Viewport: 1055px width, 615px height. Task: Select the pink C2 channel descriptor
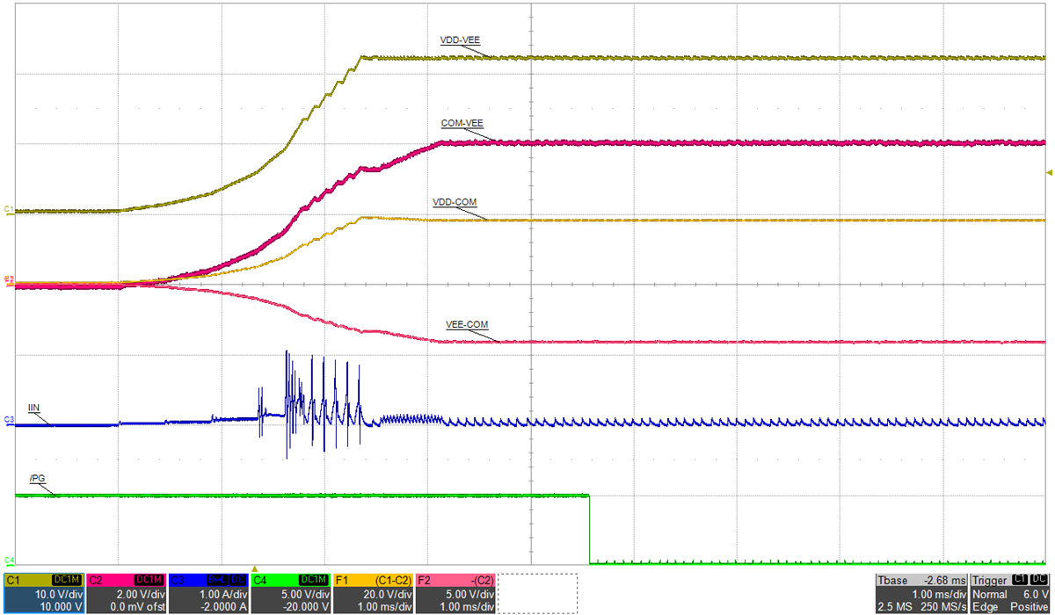point(126,593)
